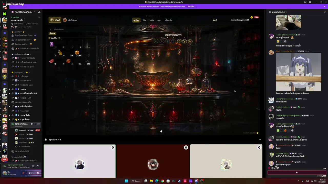
Task: Open the anime maid image in chat
Action: tap(298, 72)
